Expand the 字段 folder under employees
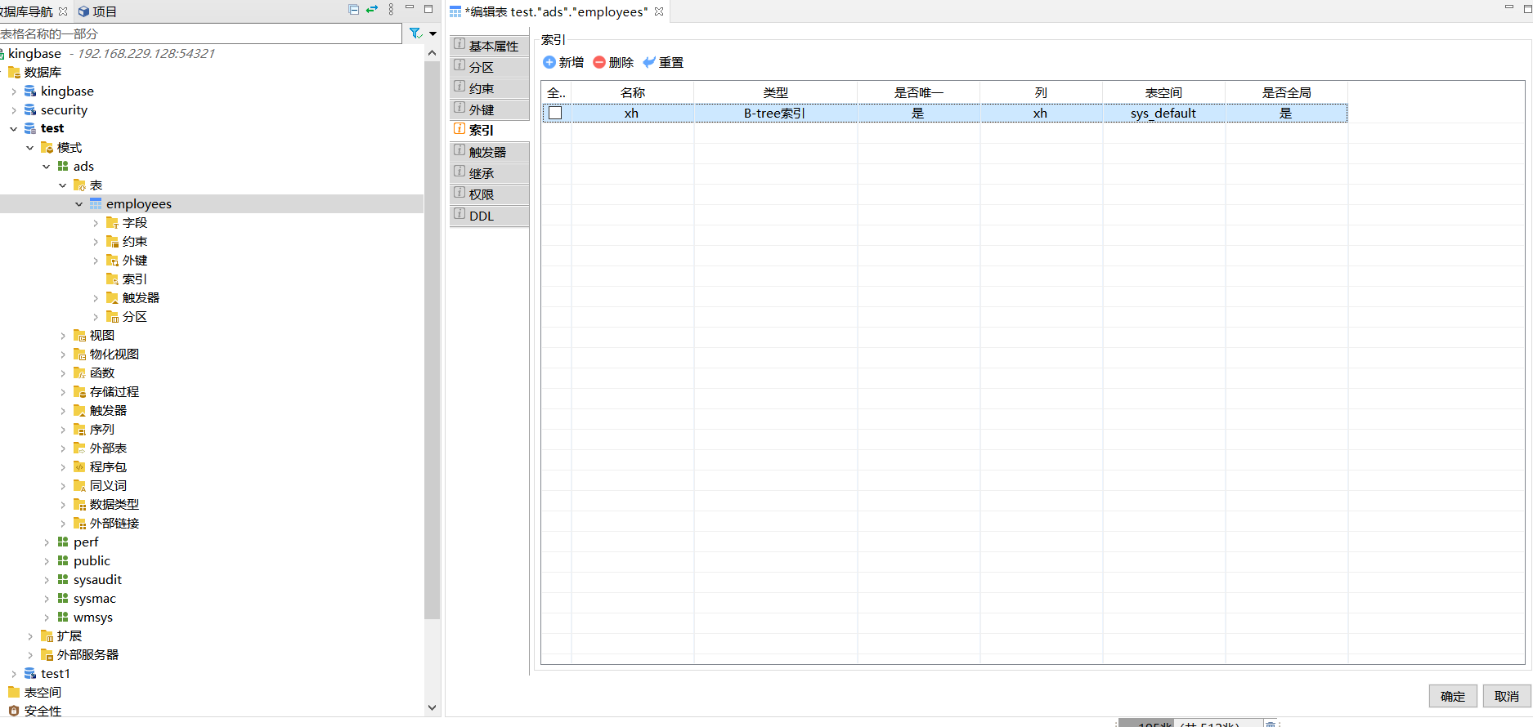Viewport: 1533px width, 727px height. [x=96, y=223]
